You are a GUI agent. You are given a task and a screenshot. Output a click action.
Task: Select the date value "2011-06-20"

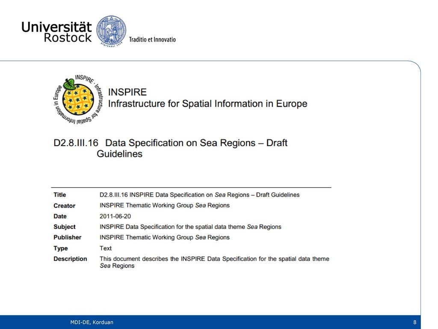(x=115, y=216)
